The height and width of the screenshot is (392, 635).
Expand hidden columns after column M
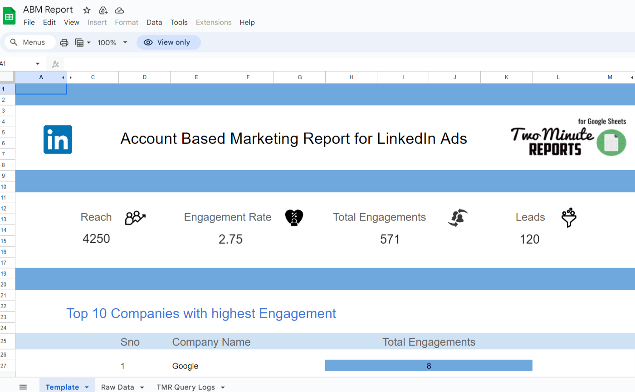pyautogui.click(x=632, y=77)
